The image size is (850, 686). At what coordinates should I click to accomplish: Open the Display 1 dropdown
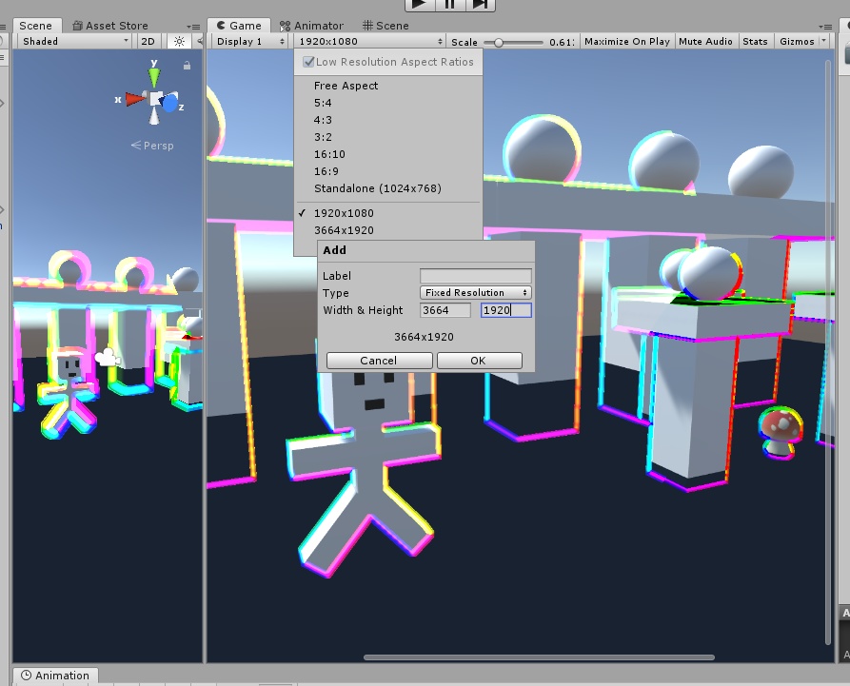[x=248, y=41]
